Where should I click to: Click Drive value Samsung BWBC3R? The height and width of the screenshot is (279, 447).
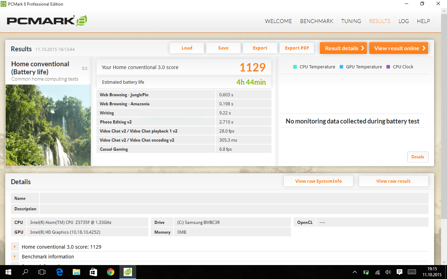click(198, 222)
